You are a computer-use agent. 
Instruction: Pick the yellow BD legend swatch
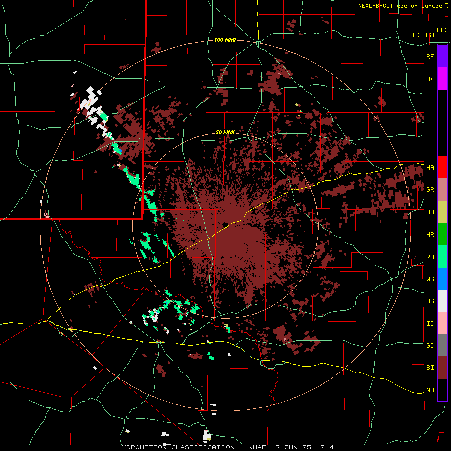click(442, 212)
